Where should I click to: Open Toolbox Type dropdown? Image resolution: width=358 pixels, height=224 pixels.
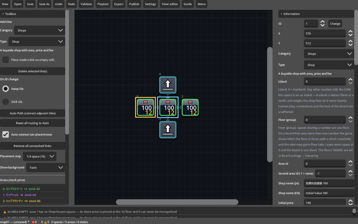click(x=37, y=41)
